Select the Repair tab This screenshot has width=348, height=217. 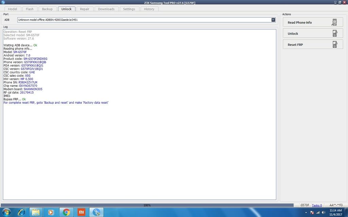[x=85, y=9]
